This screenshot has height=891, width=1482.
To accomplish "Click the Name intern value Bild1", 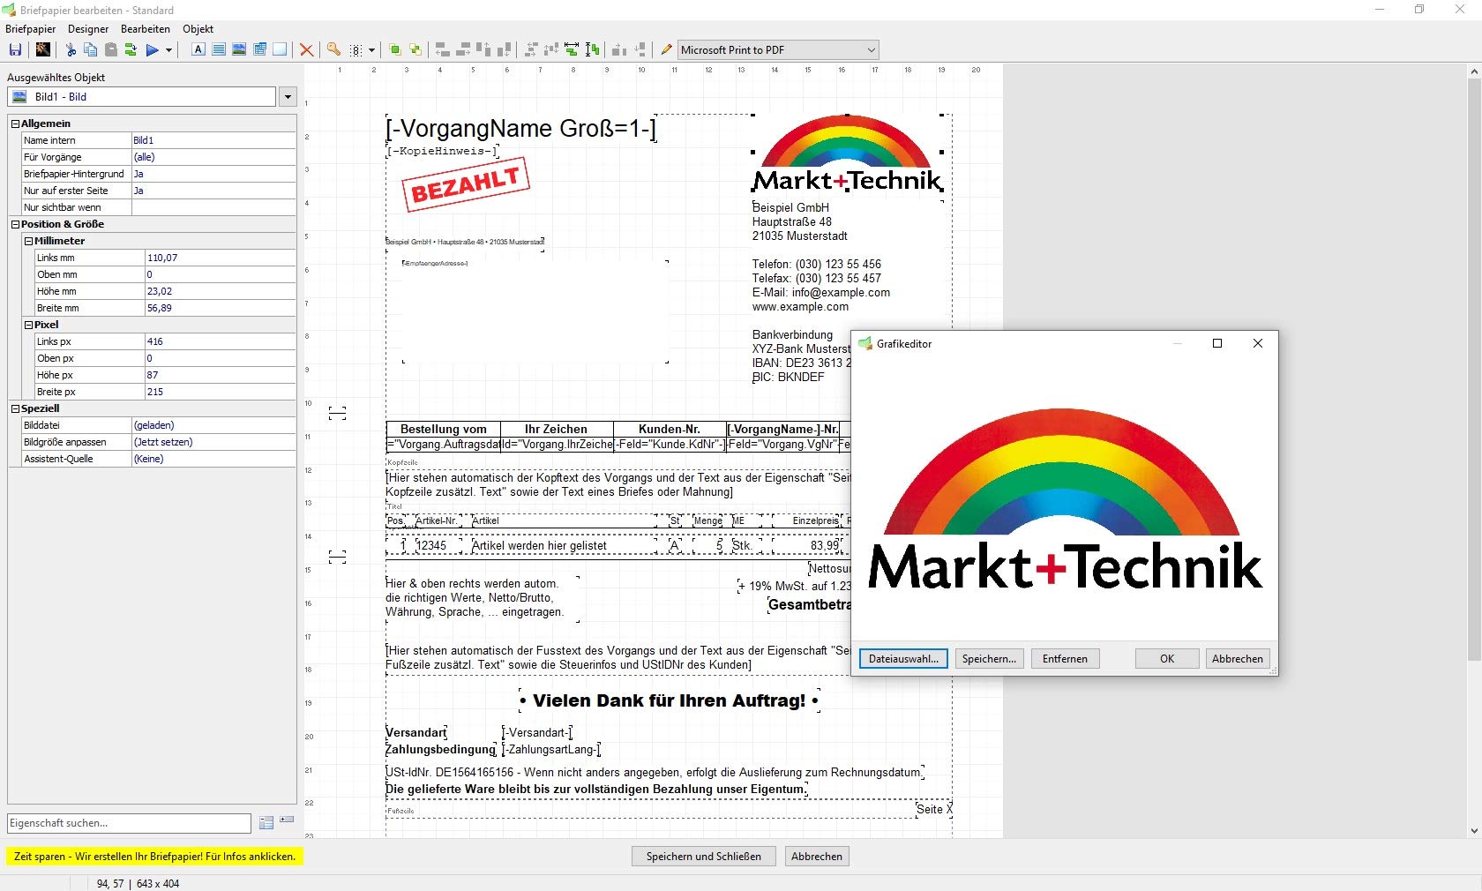I will pyautogui.click(x=213, y=140).
